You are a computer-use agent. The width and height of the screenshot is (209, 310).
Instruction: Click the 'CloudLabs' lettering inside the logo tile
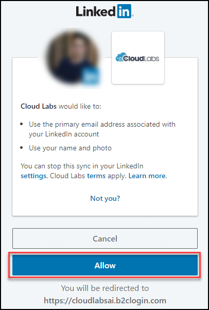point(141,59)
